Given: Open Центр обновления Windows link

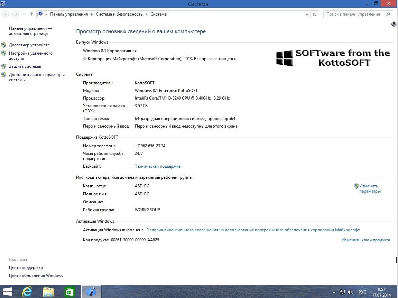Looking at the screenshot, I should [36, 276].
